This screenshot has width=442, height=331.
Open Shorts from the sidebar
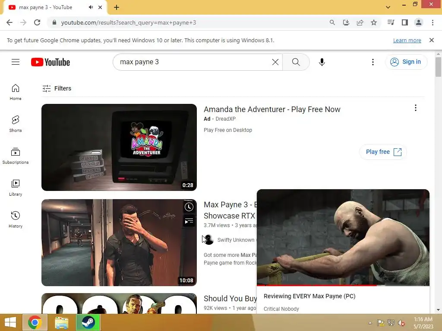[x=16, y=124]
